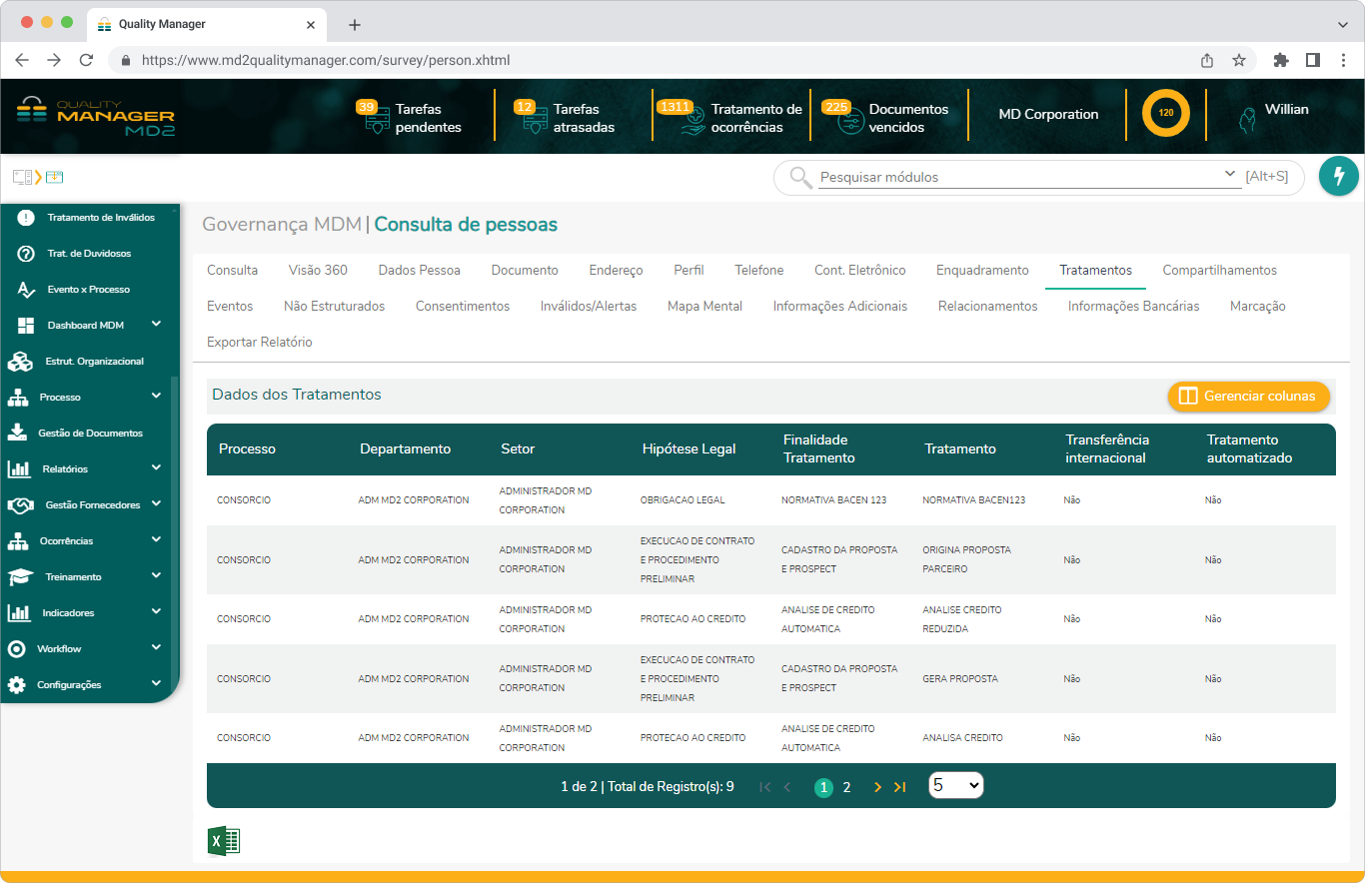Go to the last page of results

coord(900,787)
